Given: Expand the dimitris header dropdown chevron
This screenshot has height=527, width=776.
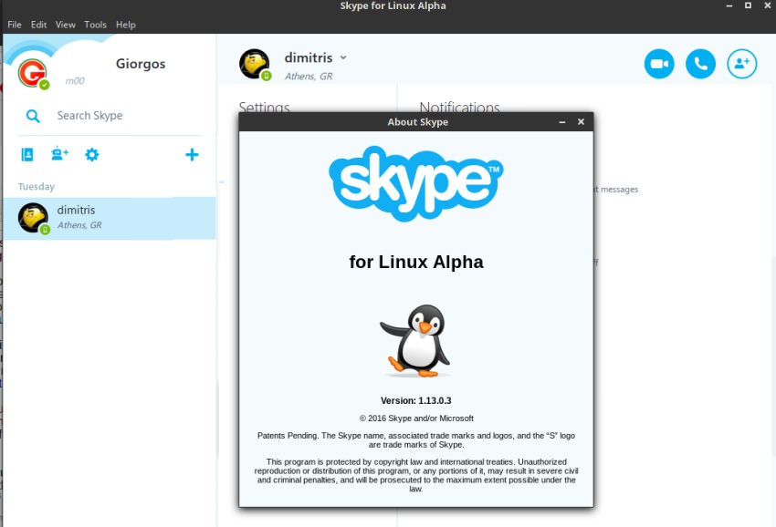Looking at the screenshot, I should point(343,57).
